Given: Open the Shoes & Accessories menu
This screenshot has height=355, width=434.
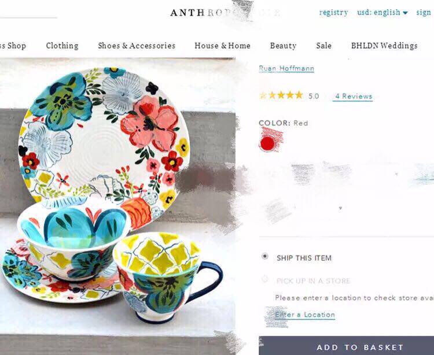Looking at the screenshot, I should (x=137, y=46).
